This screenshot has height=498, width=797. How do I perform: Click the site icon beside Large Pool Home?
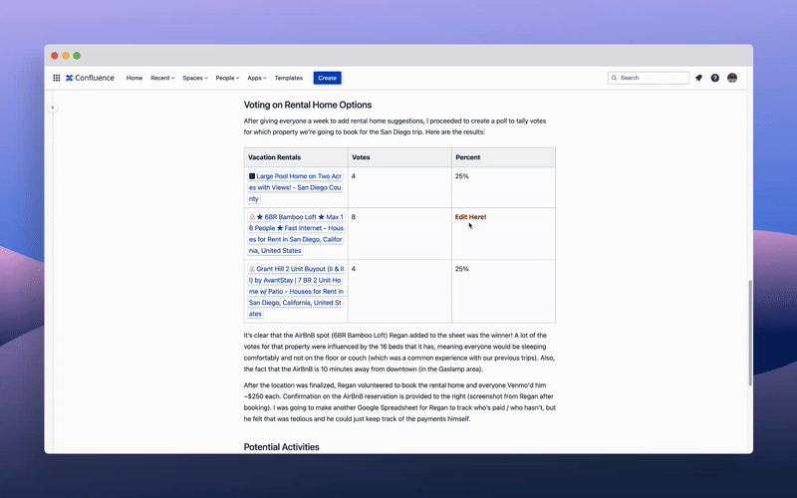pos(252,176)
